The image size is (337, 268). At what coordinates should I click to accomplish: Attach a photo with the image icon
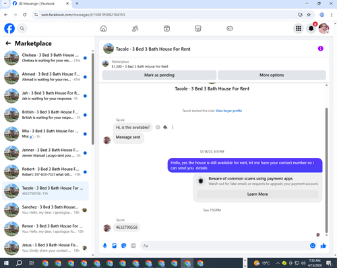(x=115, y=246)
